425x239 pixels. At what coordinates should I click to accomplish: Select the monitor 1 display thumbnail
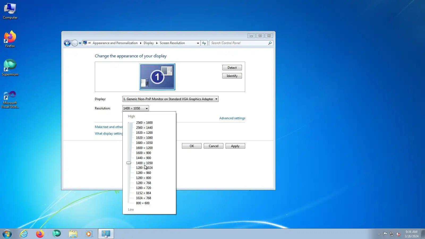click(157, 77)
